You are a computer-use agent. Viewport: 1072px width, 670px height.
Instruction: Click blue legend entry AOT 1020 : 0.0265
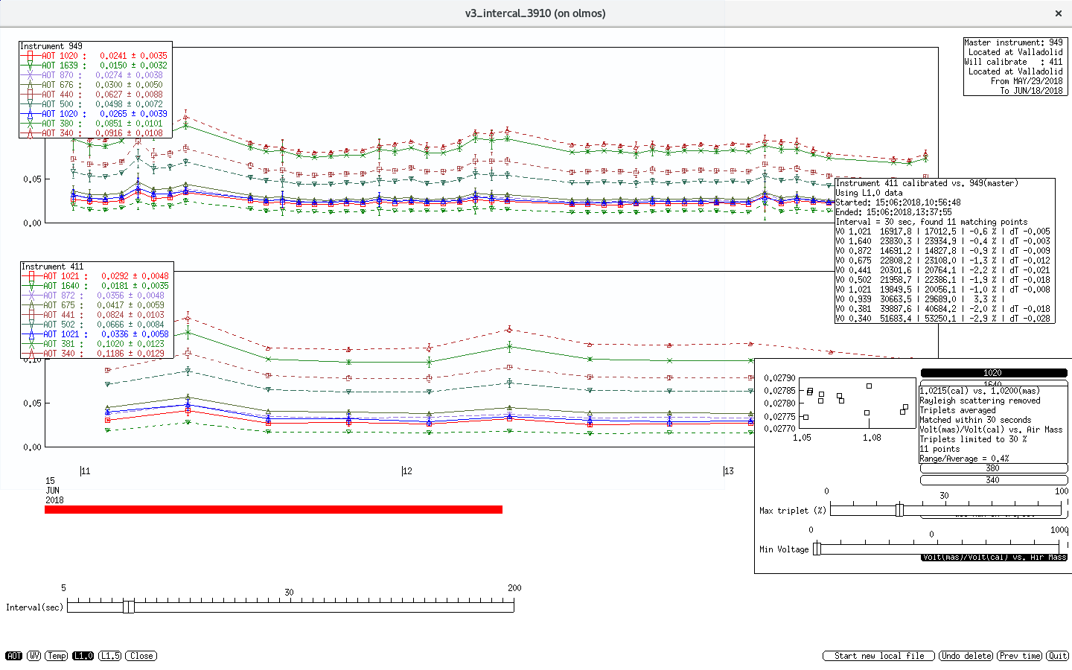pos(95,114)
